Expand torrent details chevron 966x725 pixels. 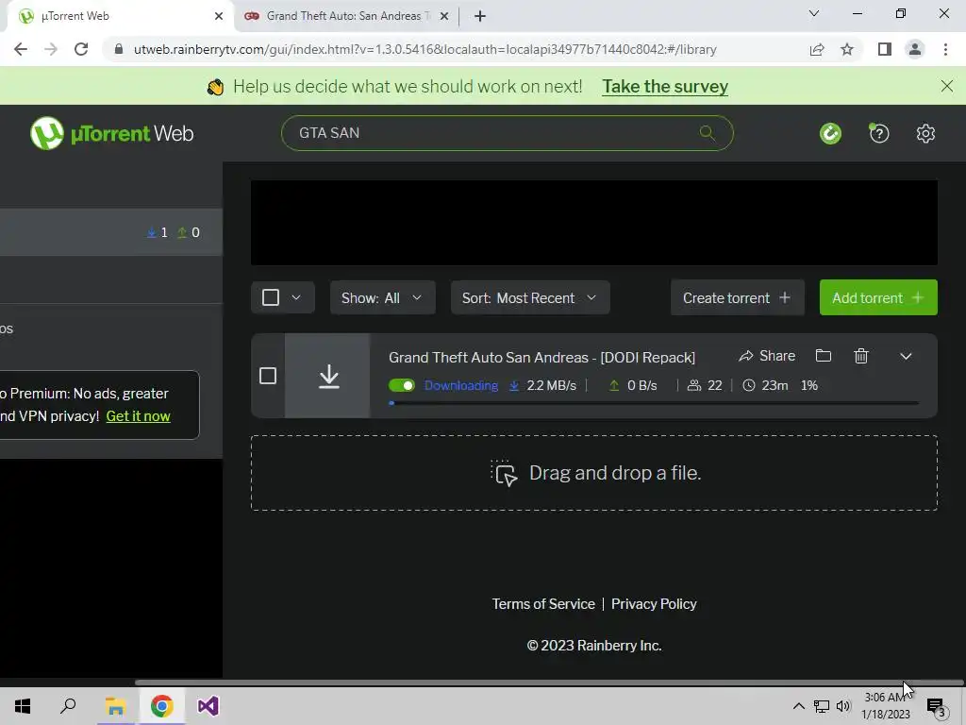coord(906,356)
